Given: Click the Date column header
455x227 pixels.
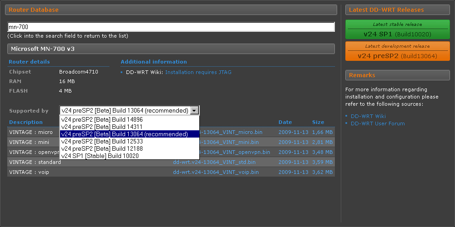Looking at the screenshot, I should (x=285, y=122).
